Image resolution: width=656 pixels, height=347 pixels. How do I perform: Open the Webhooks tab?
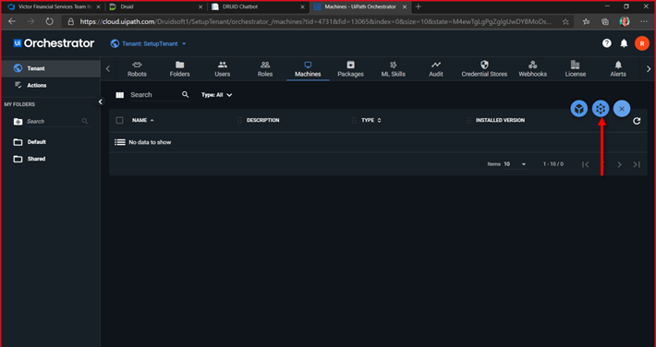click(532, 69)
